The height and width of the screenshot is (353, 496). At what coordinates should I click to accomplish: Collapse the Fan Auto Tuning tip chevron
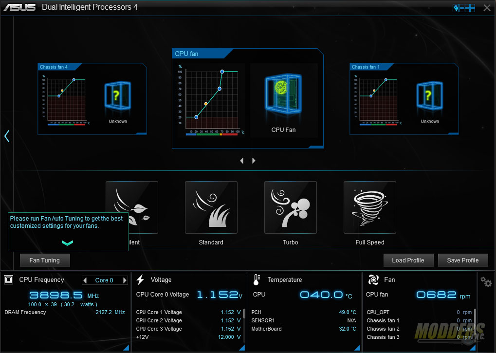(67, 243)
